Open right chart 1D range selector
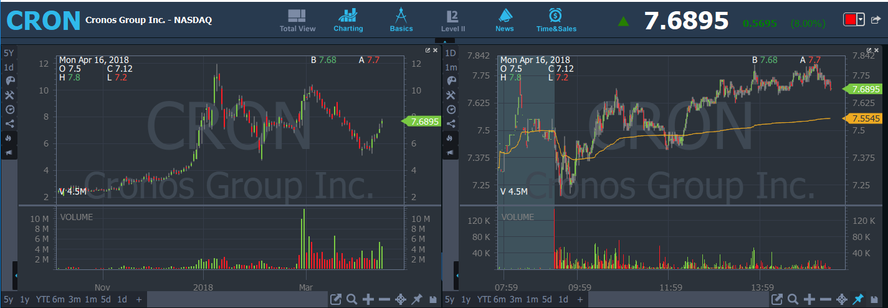 (451, 52)
